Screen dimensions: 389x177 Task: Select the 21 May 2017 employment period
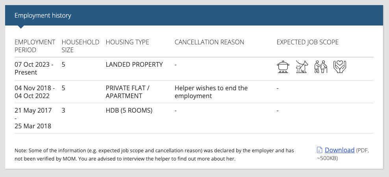(33, 118)
